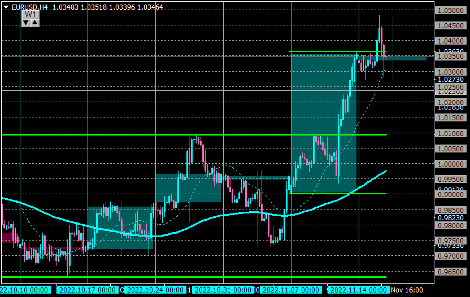
Task: Select the 2022.11.14 00:00 date label
Action: (359, 290)
